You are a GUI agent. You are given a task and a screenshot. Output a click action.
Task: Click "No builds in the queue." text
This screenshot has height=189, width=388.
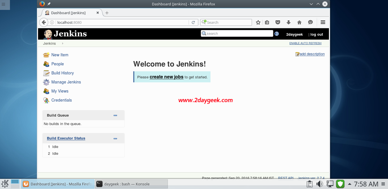62,124
